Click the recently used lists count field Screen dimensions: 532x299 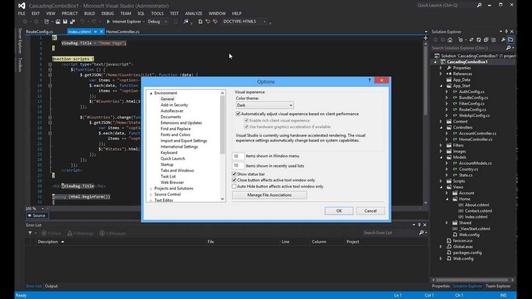238,166
